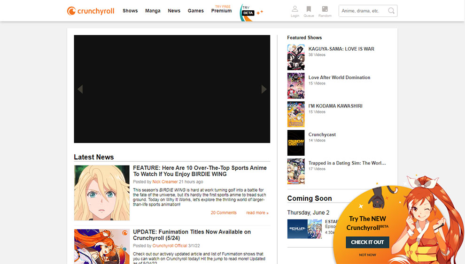
Task: Go to previous carousel slide
Action: pyautogui.click(x=80, y=89)
